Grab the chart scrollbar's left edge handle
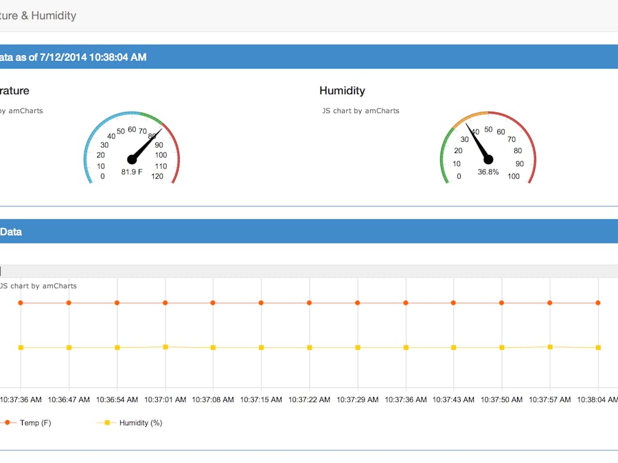Screen dimensions: 618x463 tap(1, 271)
